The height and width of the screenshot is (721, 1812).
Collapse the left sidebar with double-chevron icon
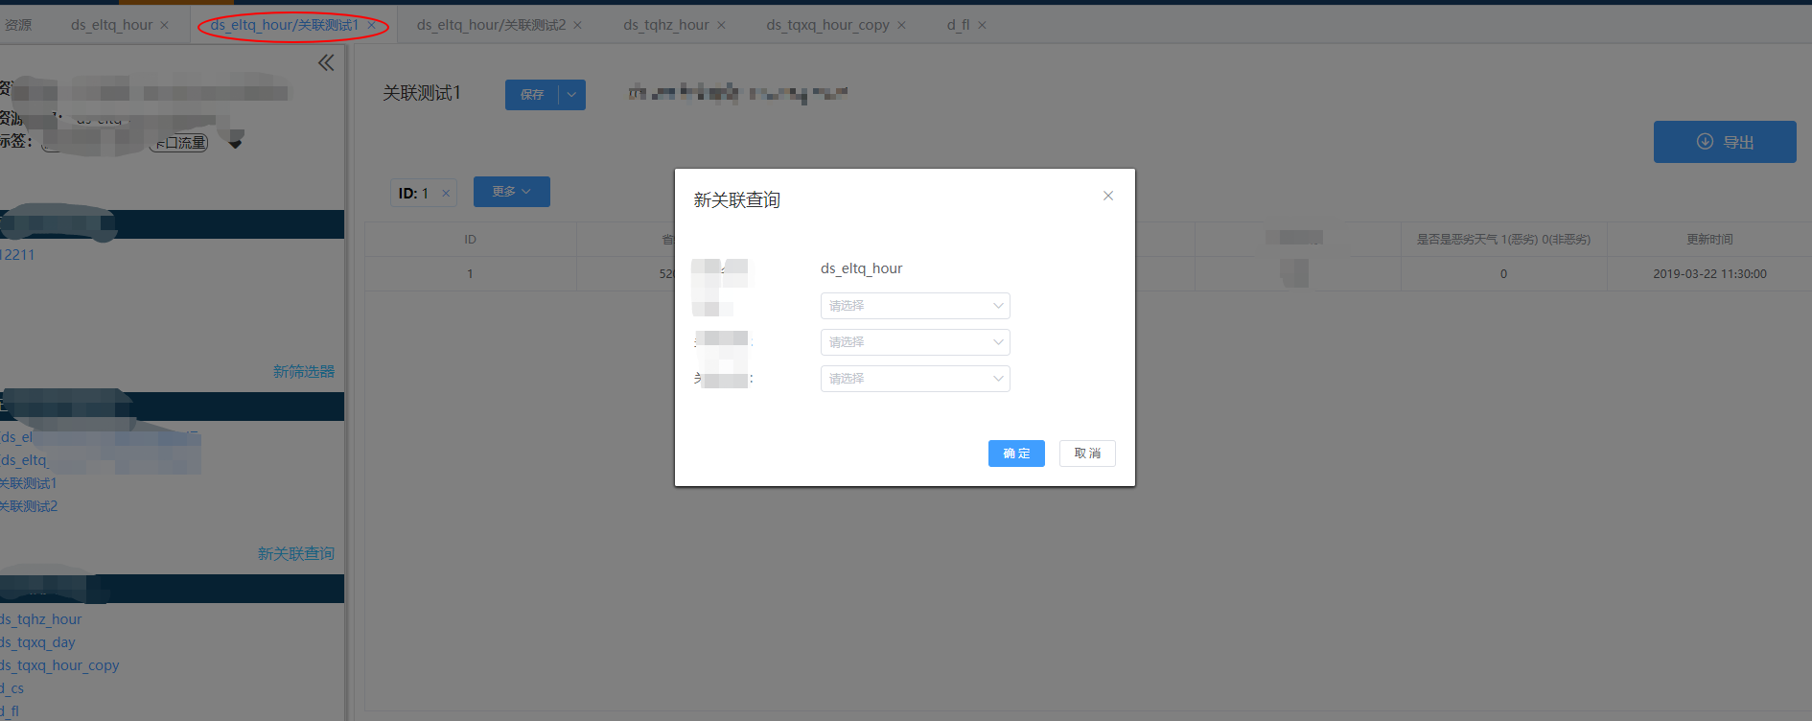[x=326, y=62]
